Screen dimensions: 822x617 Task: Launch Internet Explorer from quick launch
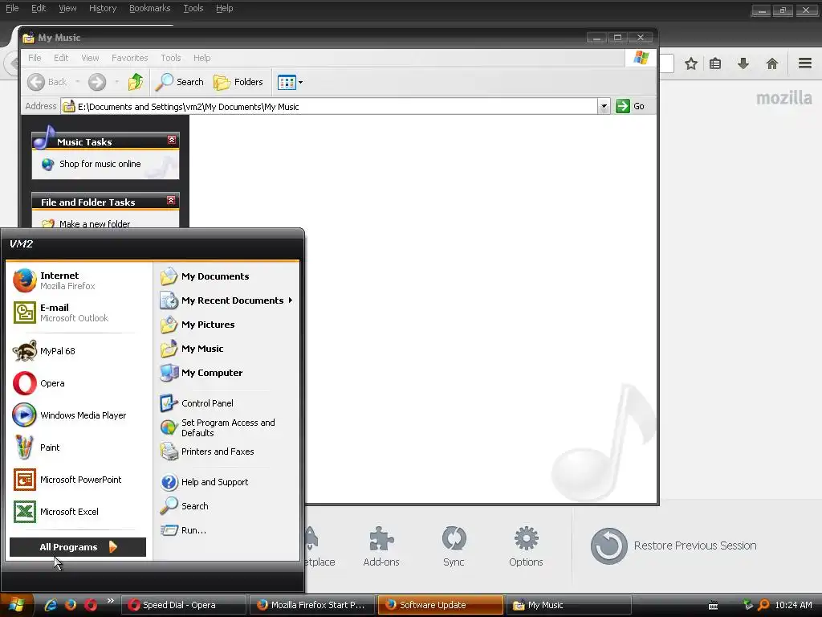click(51, 605)
